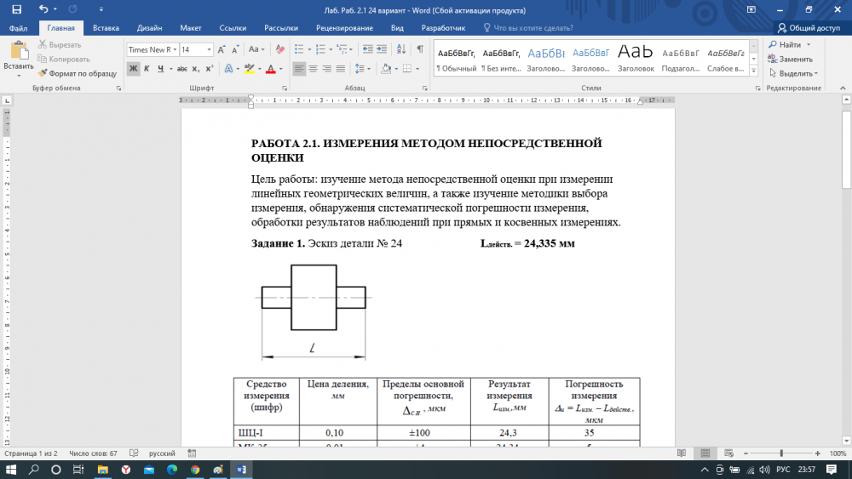Activate Формат по образцу format painter
Image resolution: width=852 pixels, height=479 pixels.
(x=78, y=73)
